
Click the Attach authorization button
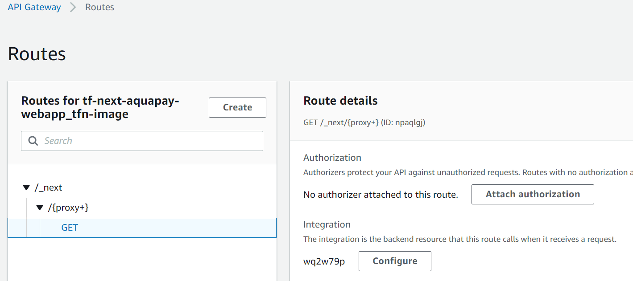pos(532,194)
